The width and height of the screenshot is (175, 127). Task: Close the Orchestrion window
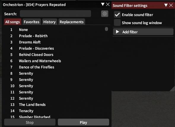108,4
